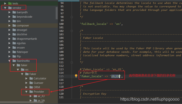Screen dimensions: 182x104
Task: Select the erusev folder name
Action: pyautogui.click(x=21, y=48)
